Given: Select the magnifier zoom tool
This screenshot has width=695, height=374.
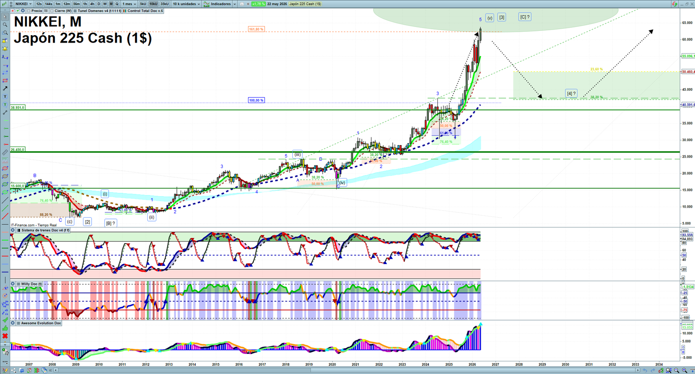Looking at the screenshot, I should click(5, 24).
